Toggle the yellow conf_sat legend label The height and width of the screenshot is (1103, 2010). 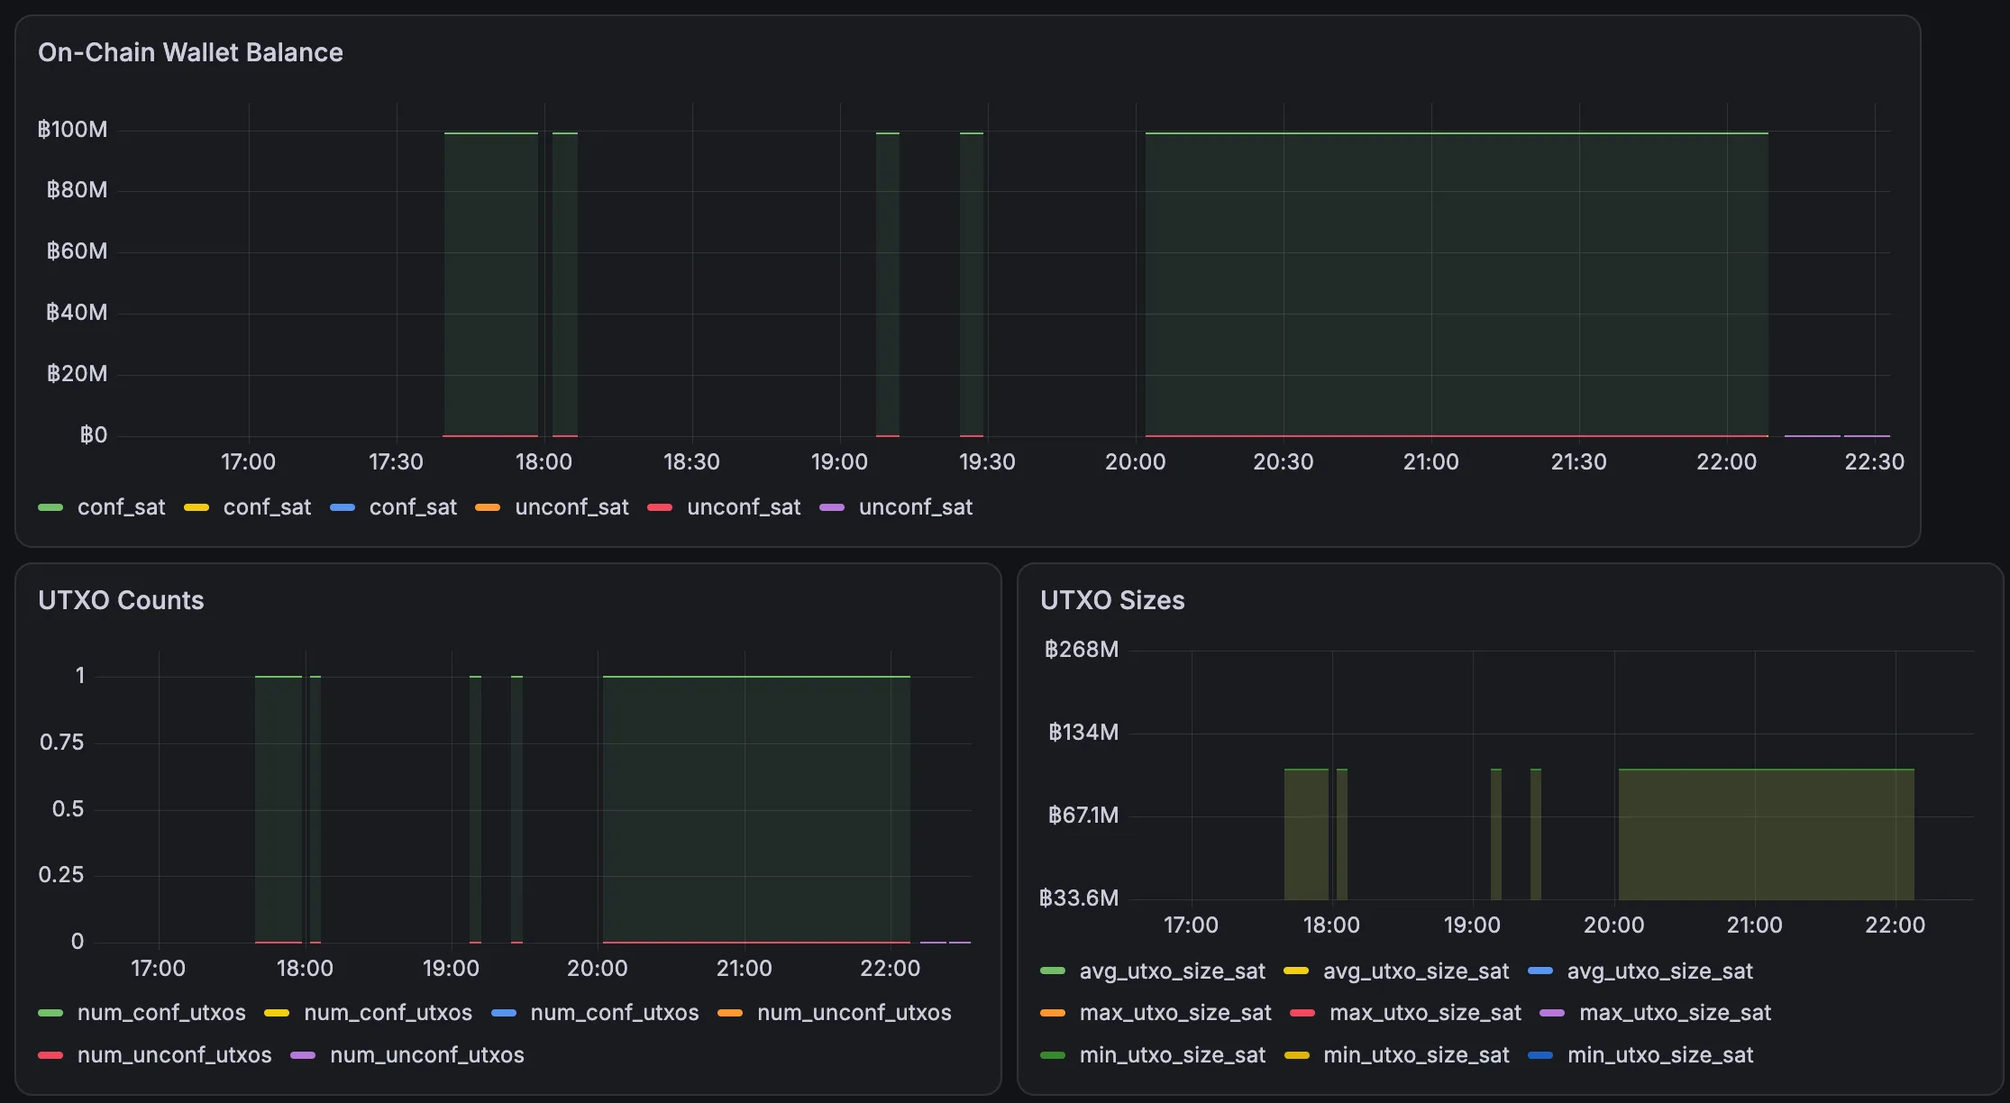pos(267,507)
